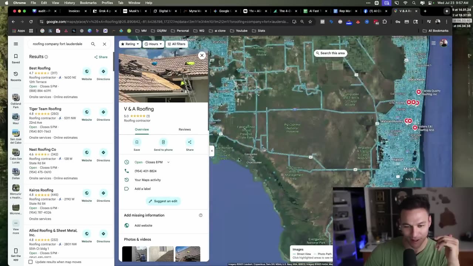
Task: Click the search magnifier in Maps search box
Action: (x=93, y=44)
